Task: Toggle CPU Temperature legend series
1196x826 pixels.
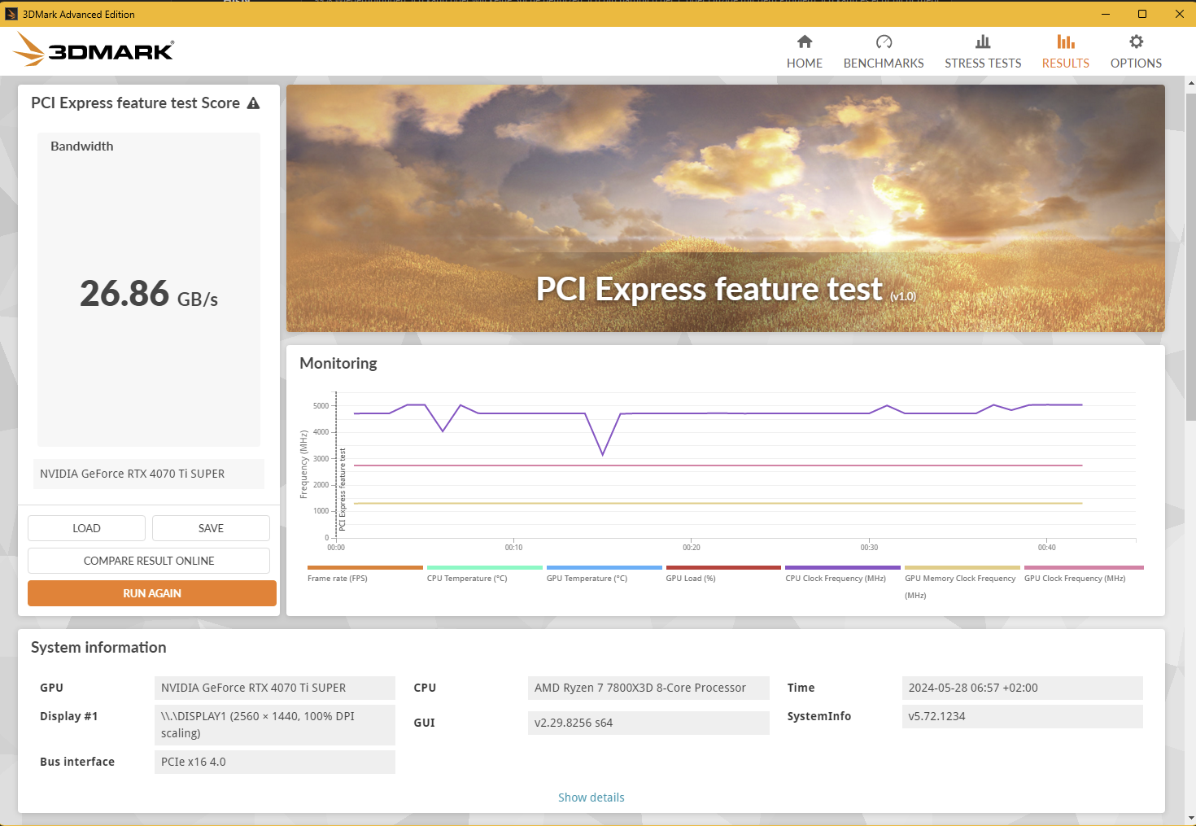Action: point(484,574)
